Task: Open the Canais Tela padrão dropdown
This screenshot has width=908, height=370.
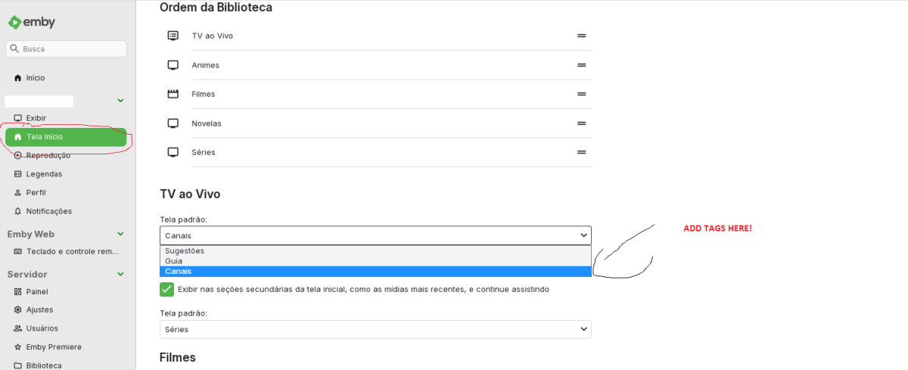Action: [x=375, y=235]
